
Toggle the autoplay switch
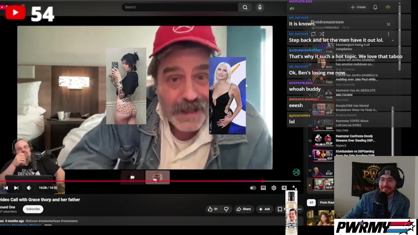pyautogui.click(x=252, y=188)
